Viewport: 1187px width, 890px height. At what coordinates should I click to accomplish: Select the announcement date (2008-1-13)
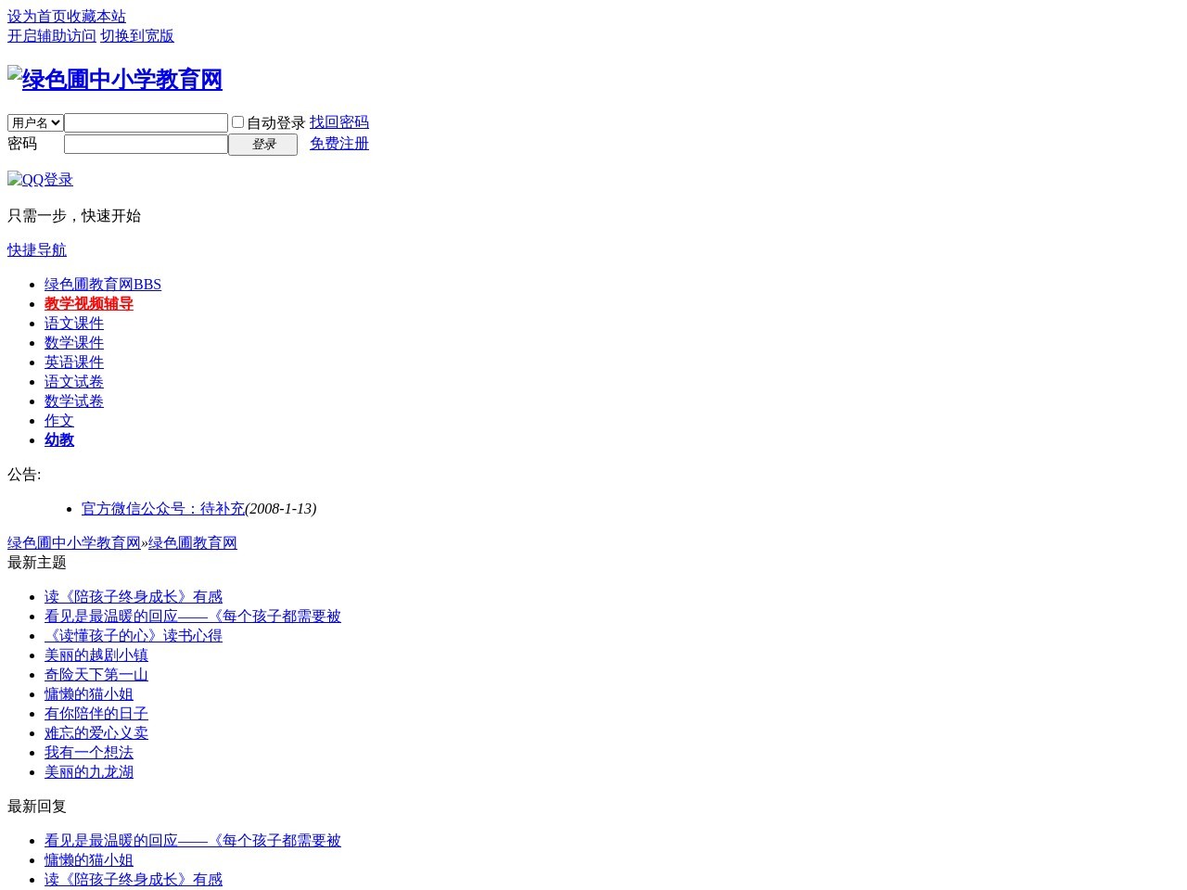point(281,509)
